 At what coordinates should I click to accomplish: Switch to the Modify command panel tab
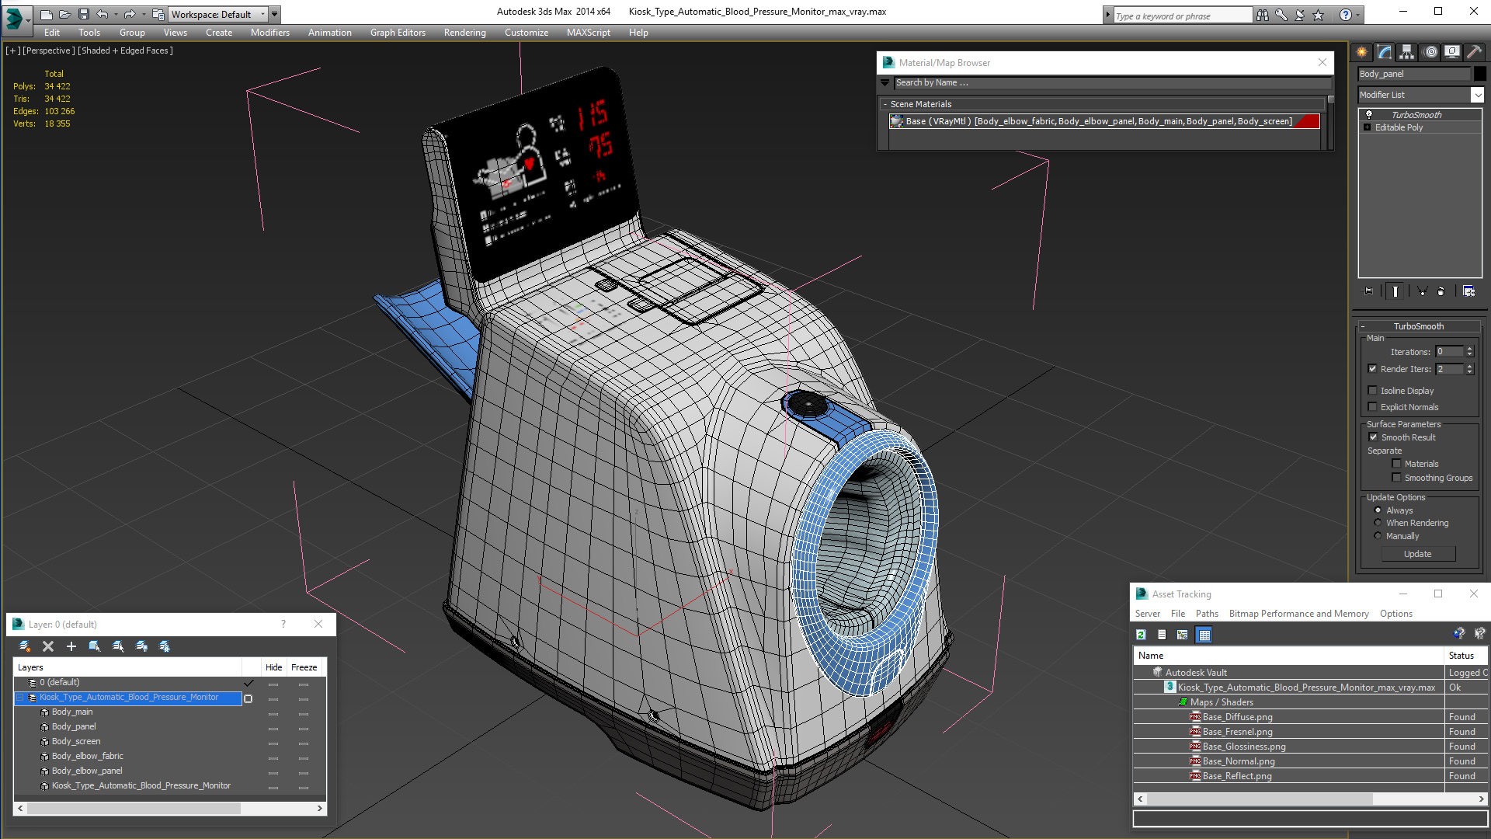pyautogui.click(x=1385, y=52)
